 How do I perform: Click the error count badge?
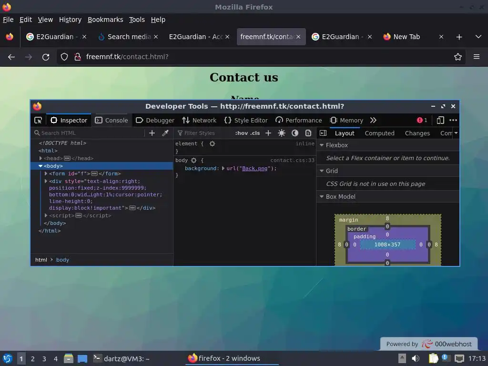click(x=422, y=120)
